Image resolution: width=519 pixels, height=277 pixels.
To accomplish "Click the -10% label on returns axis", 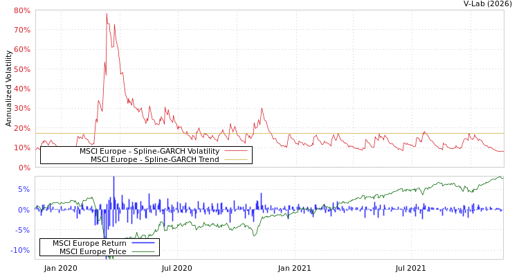I will [x=20, y=250].
